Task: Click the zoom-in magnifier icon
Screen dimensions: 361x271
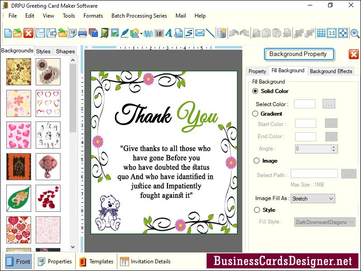Action: (x=355, y=33)
